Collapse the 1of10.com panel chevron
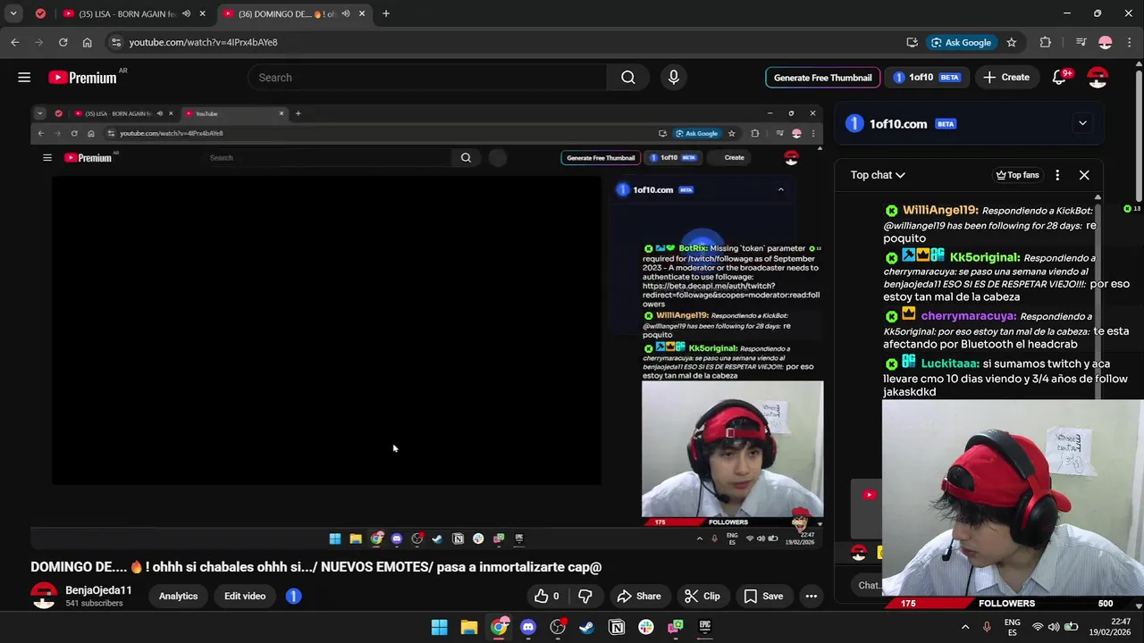 [1082, 123]
